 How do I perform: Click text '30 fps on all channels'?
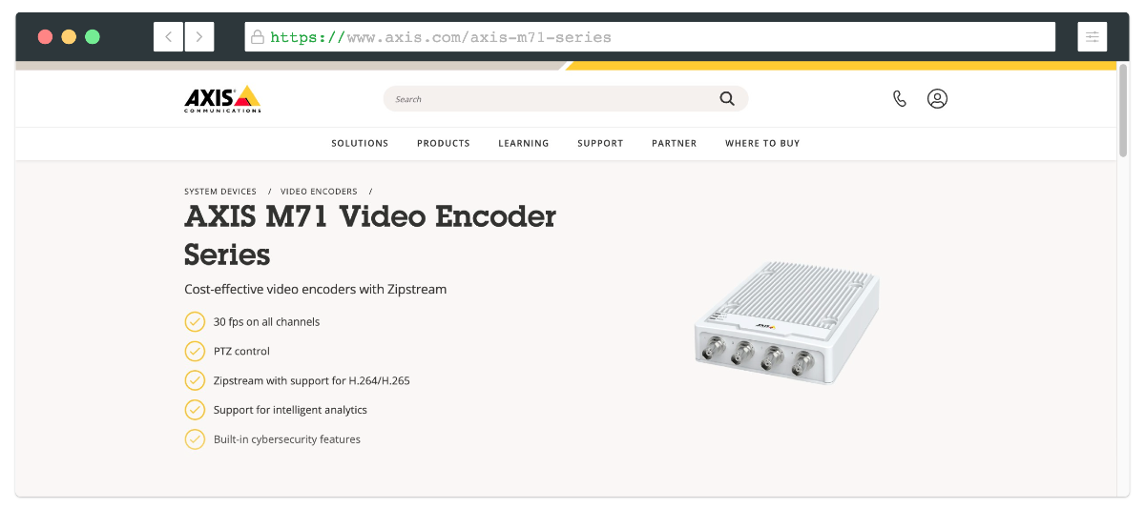pyautogui.click(x=267, y=322)
